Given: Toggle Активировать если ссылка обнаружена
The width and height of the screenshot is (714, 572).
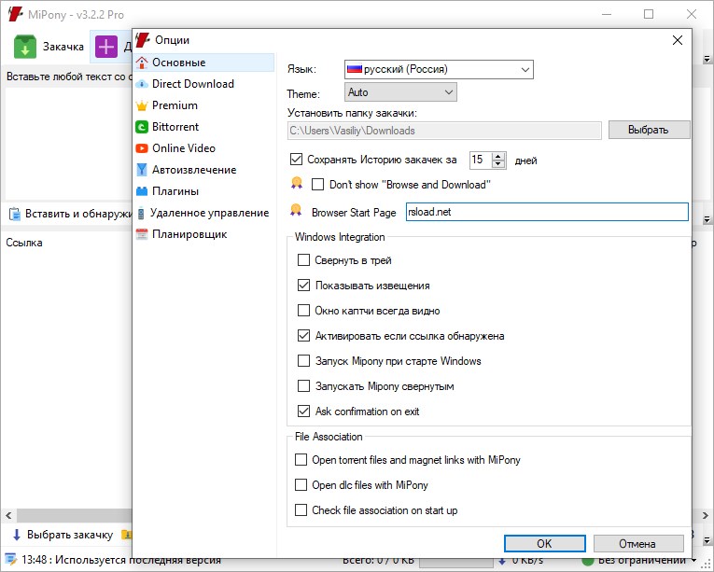Looking at the screenshot, I should tap(303, 336).
